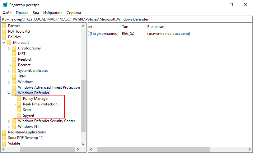Click the Soda PDF Desktop 12 folder icon
Screen dimensions: 253x153
coord(4,138)
